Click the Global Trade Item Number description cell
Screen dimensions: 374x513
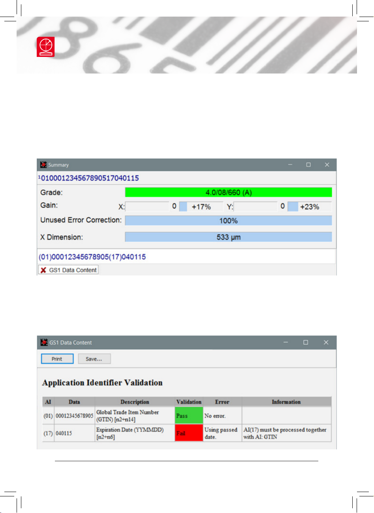(x=135, y=416)
